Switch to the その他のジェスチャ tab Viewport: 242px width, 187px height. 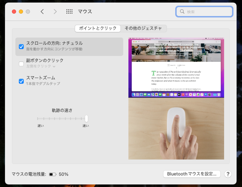pyautogui.click(x=143, y=28)
